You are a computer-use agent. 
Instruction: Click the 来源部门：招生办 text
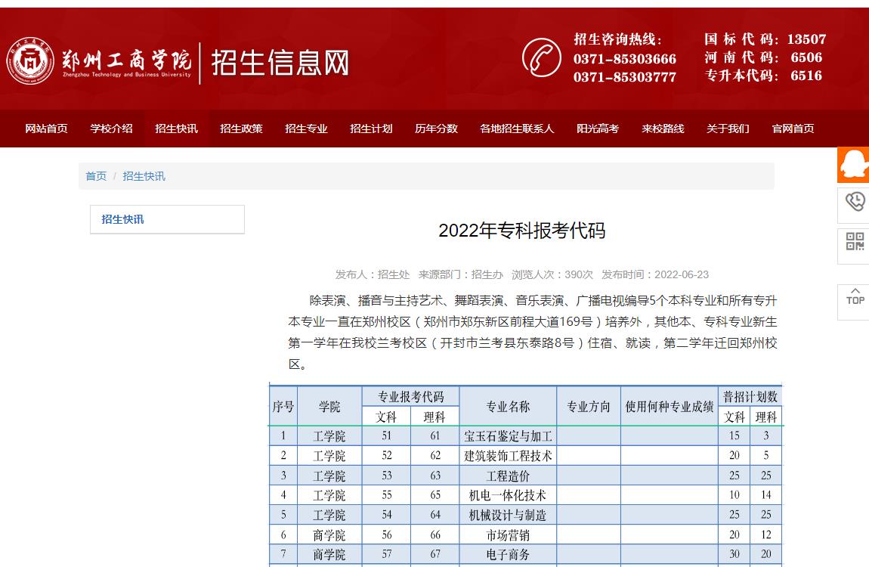point(460,274)
